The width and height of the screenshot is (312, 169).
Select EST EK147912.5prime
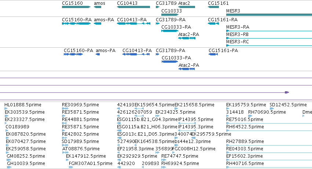click(86, 156)
